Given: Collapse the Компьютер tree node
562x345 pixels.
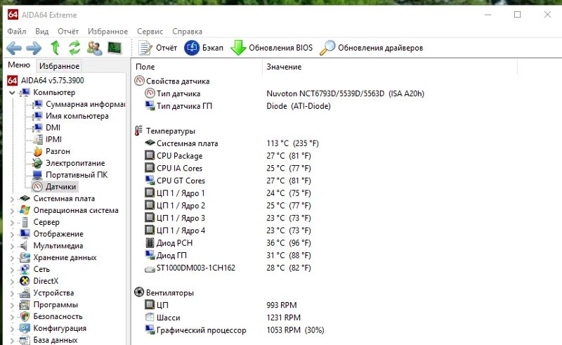Looking at the screenshot, I should (x=12, y=93).
